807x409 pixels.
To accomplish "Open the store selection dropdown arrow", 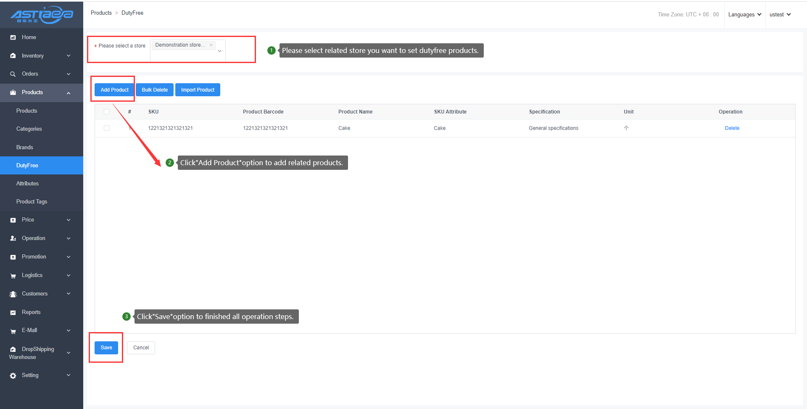I will tap(219, 51).
